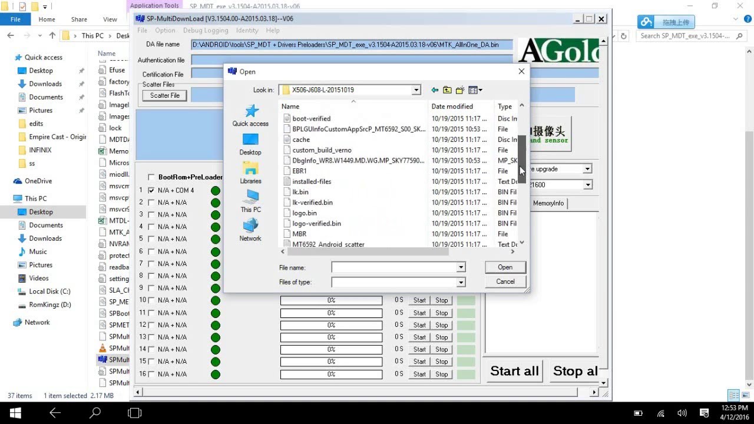This screenshot has height=424, width=754.
Task: Click taskbar back arrow icon
Action: pos(55,413)
